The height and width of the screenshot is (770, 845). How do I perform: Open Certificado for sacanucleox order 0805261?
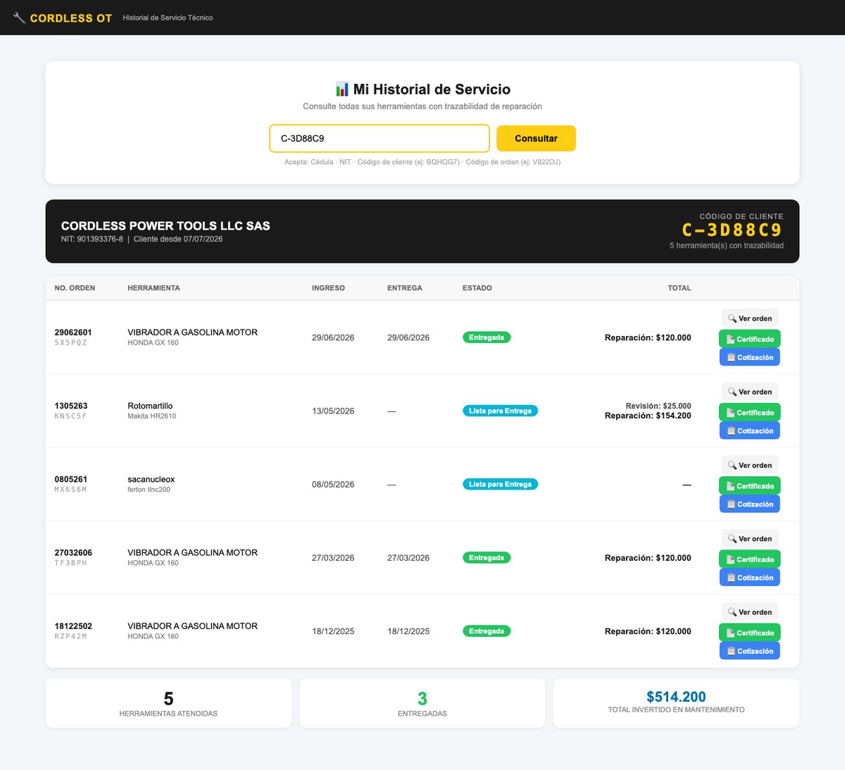click(749, 485)
